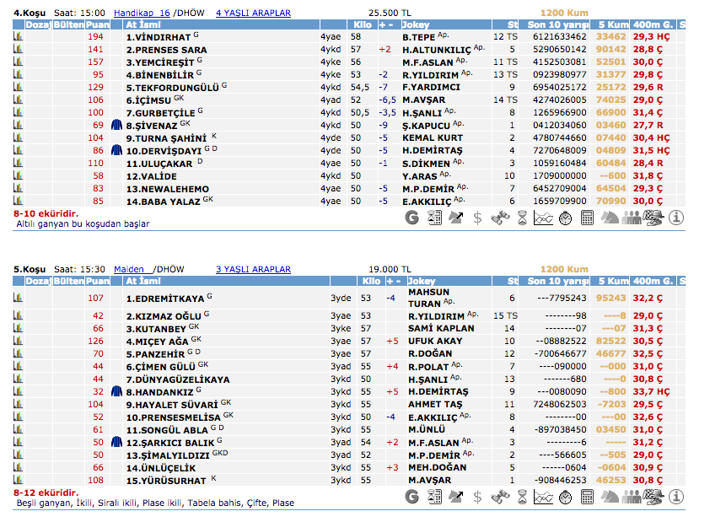Click the Puan column header in race 4
The width and height of the screenshot is (710, 522).
point(97,25)
